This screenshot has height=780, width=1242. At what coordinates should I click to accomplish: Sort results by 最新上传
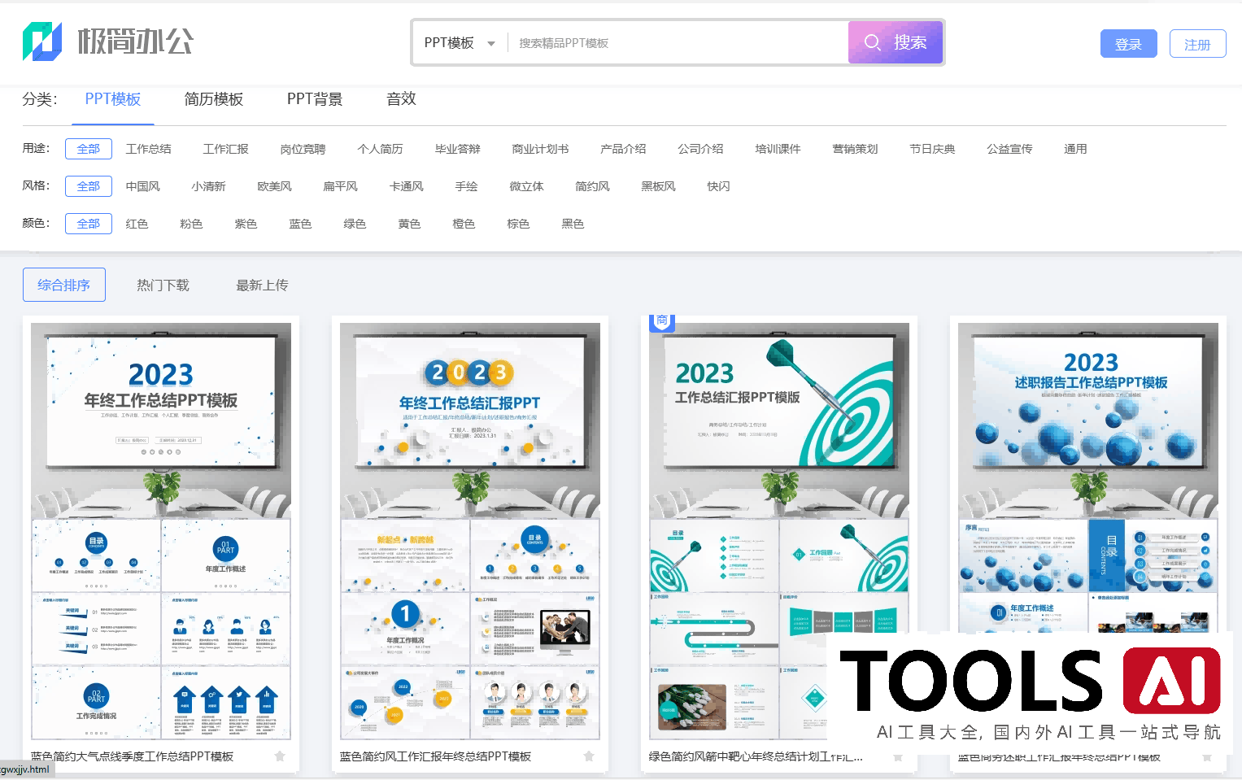[x=262, y=285]
